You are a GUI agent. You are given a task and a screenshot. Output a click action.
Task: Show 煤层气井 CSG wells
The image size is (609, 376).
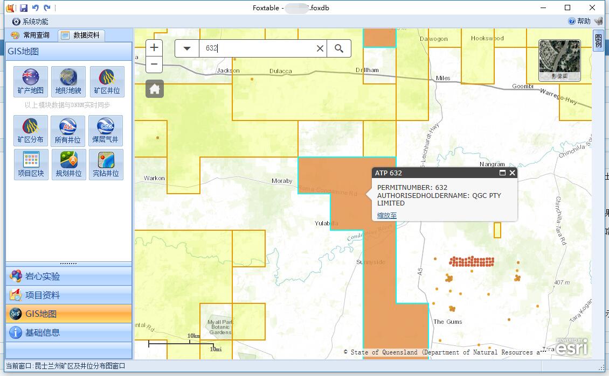tap(106, 131)
